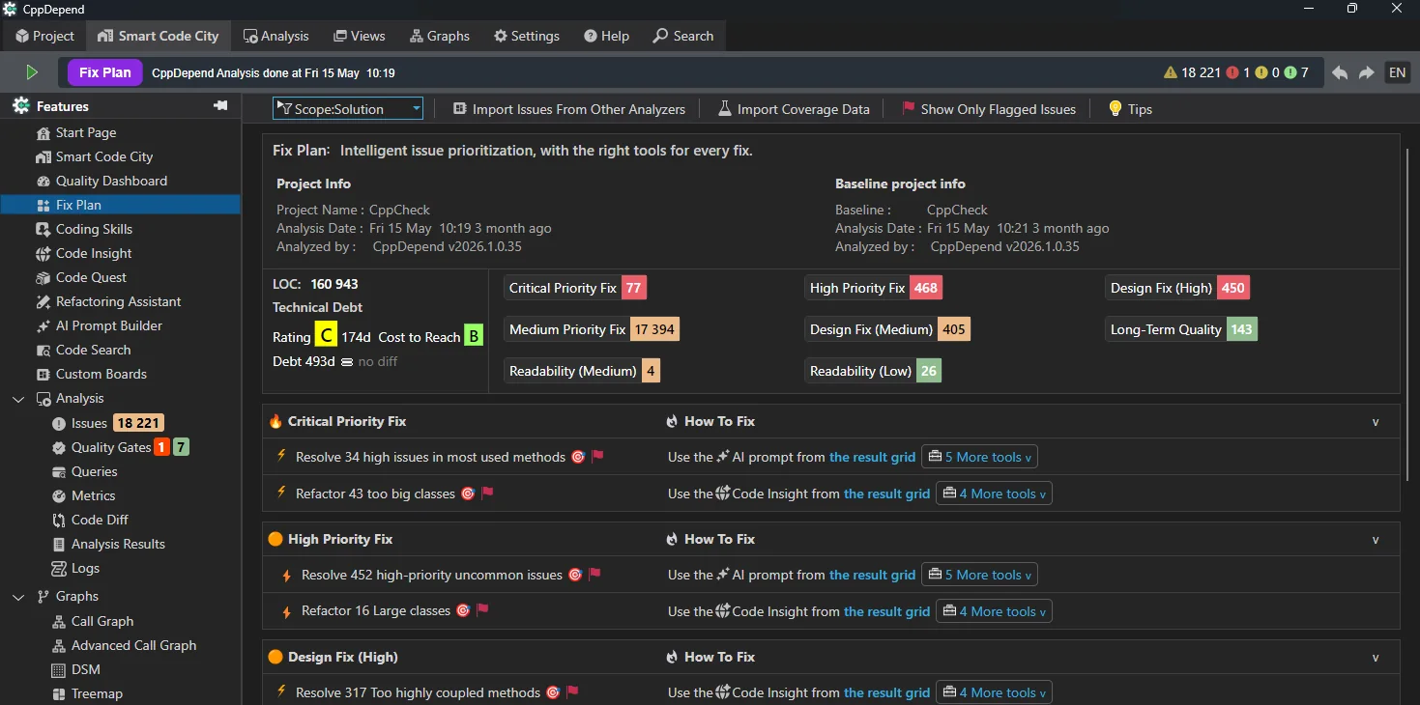
Task: Open result grid link for Resolve 34 high issues
Action: pos(872,457)
